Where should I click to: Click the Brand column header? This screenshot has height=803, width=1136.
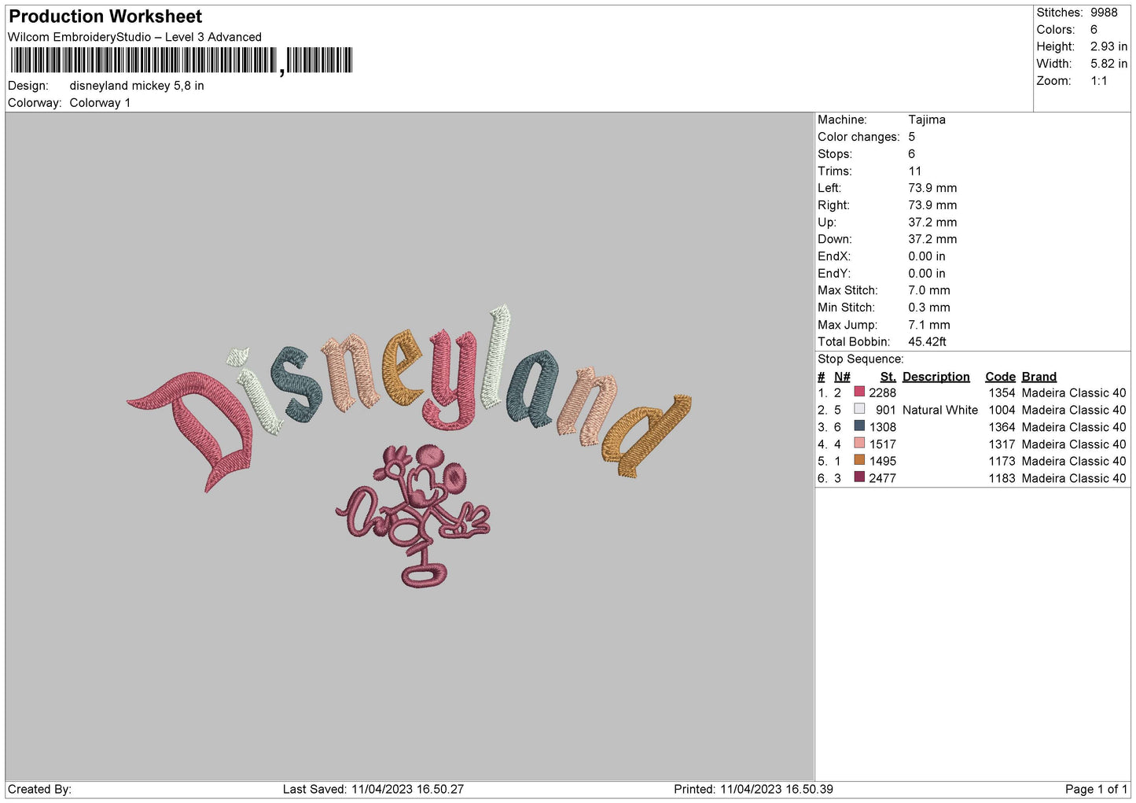point(1039,377)
